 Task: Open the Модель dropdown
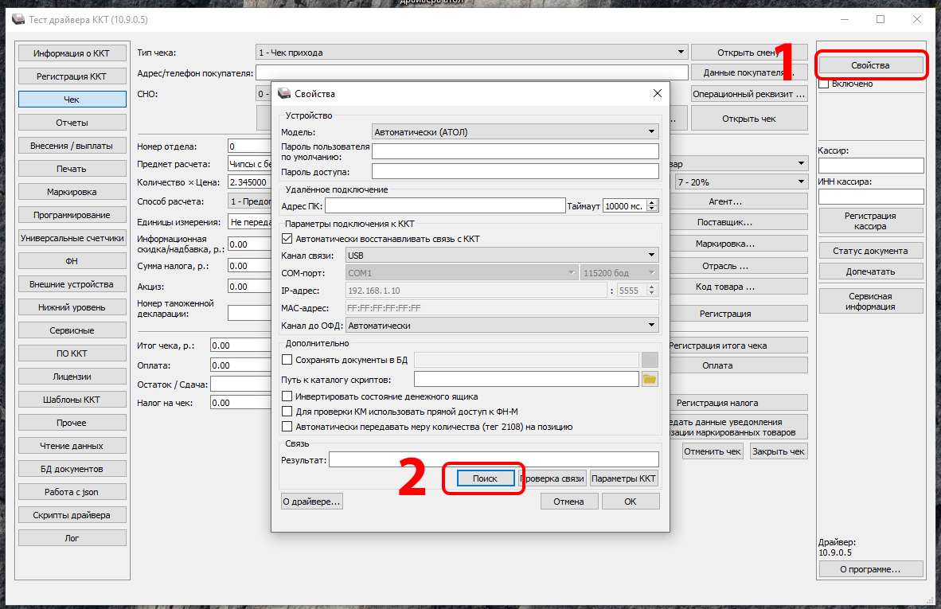pos(651,131)
